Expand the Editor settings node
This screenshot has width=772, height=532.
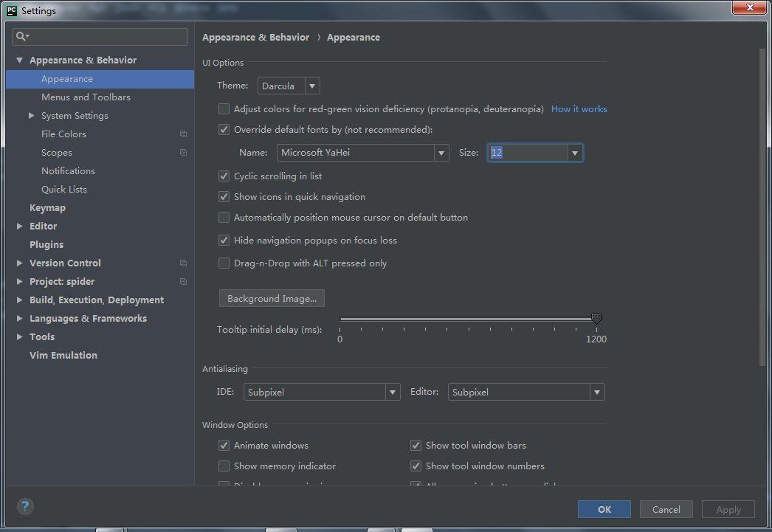coord(20,227)
